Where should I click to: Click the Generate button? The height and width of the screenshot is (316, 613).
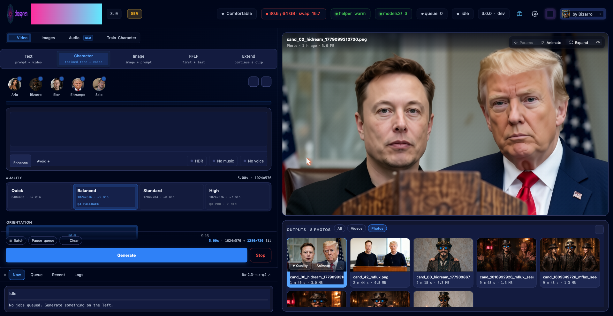(126, 255)
